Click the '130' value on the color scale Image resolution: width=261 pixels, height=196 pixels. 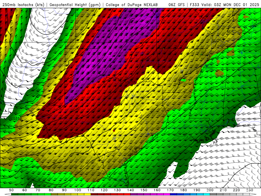[x=117, y=190]
